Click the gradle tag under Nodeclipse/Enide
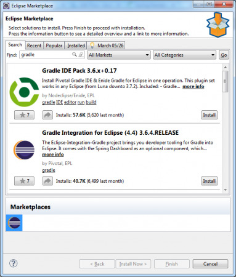Image resolution: width=236 pixels, height=277 pixels. (49, 102)
